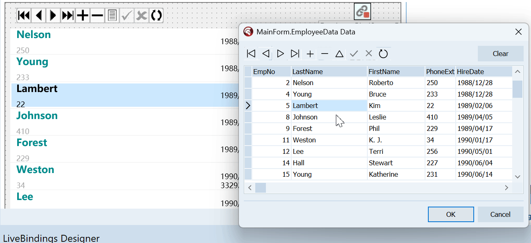The image size is (531, 243).
Task: Delete record using dialog minus icon
Action: 325,54
